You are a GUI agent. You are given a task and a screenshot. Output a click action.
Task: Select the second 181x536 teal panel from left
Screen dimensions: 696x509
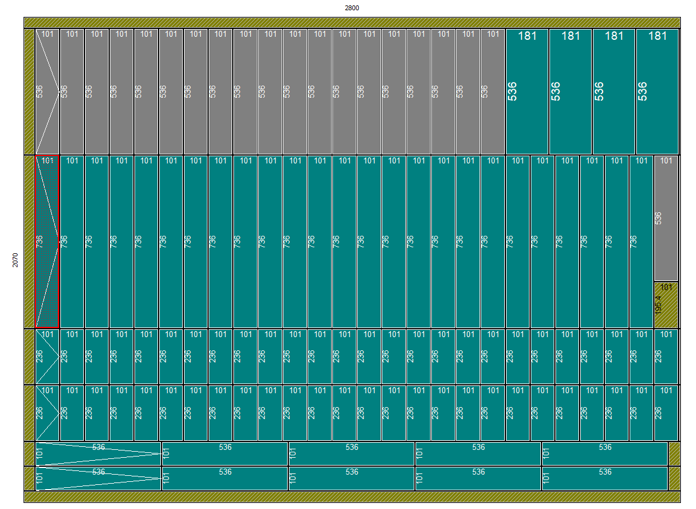coord(571,91)
